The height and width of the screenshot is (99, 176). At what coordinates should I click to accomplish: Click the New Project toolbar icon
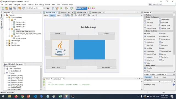click(x=7, y=8)
